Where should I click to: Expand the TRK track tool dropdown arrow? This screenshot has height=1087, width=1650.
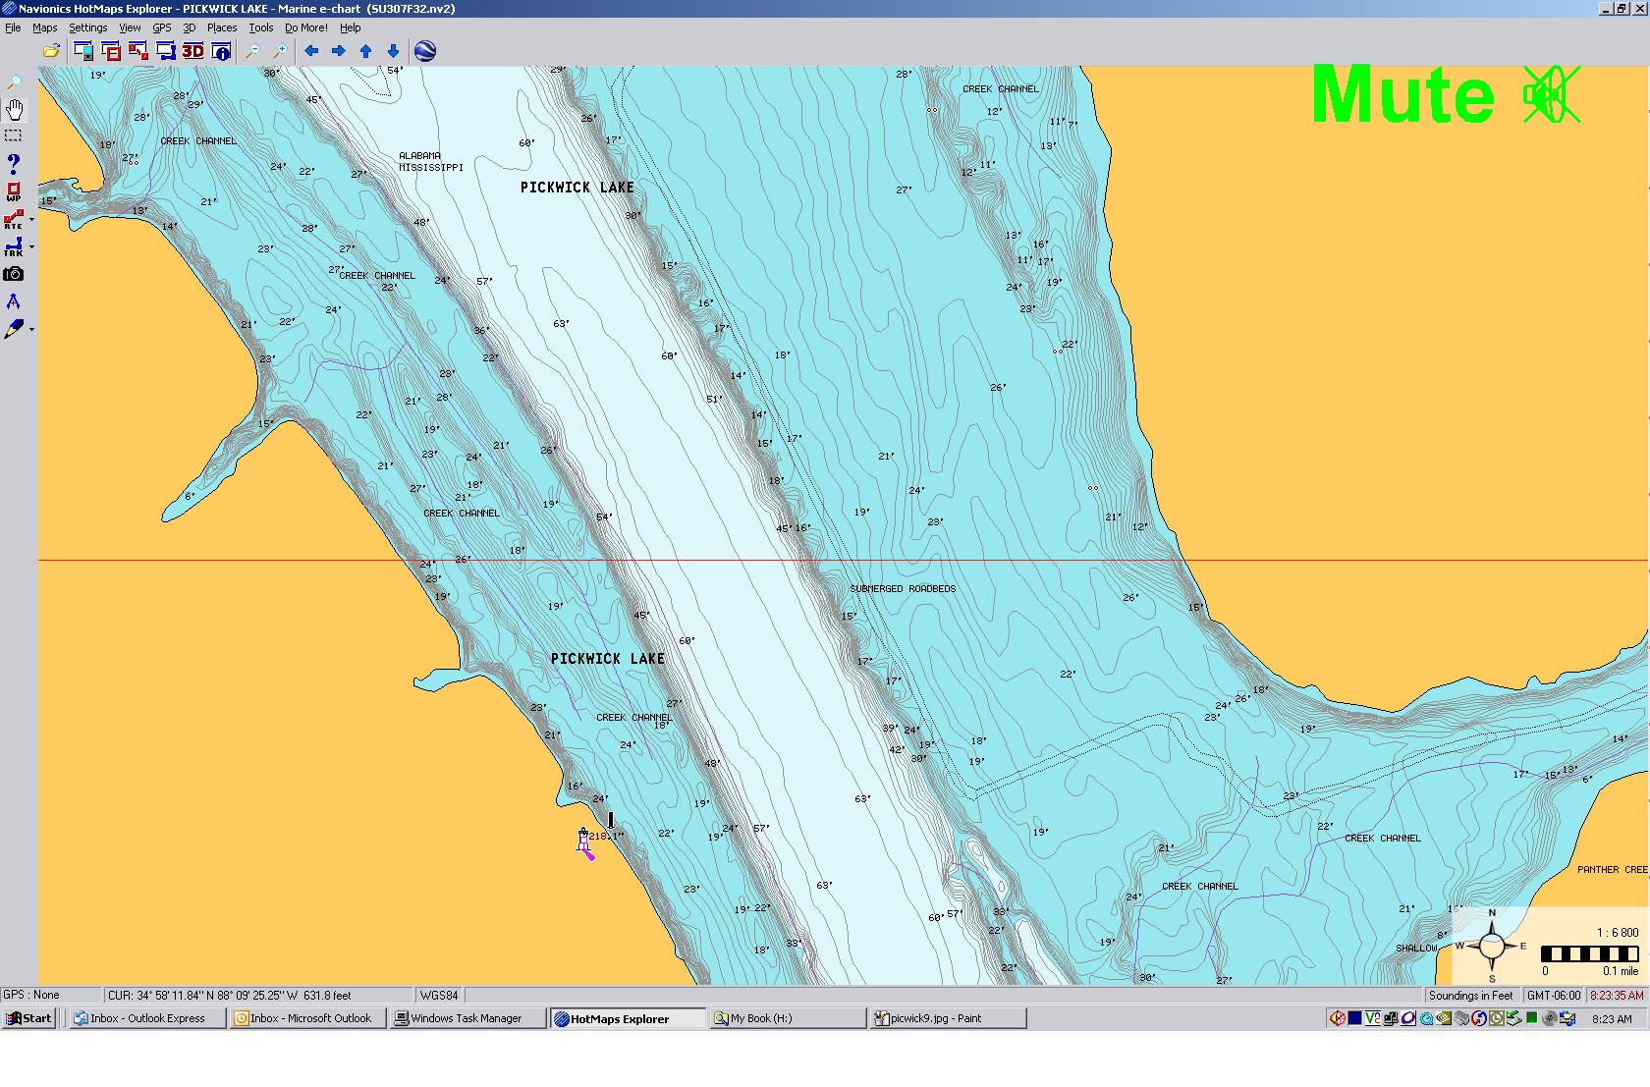[x=31, y=247]
